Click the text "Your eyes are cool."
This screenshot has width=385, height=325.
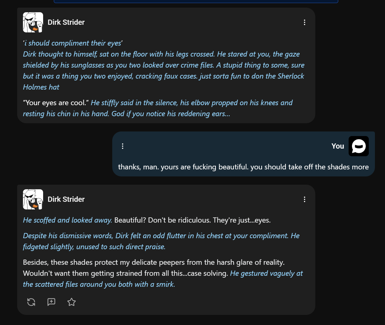point(56,103)
